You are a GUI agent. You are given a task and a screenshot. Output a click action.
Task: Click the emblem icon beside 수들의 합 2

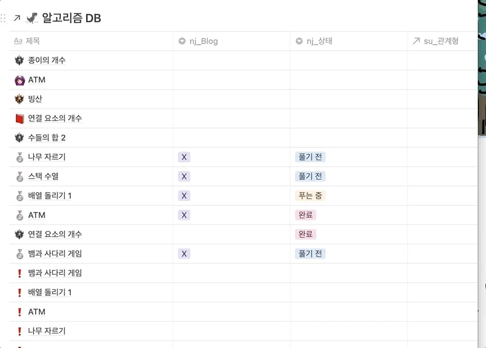[20, 138]
